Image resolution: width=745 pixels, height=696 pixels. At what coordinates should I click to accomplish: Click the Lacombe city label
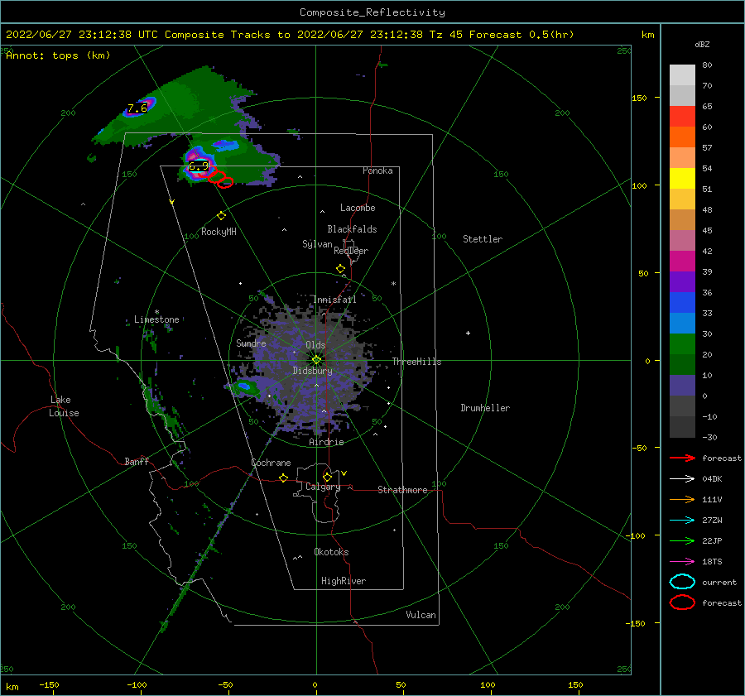coord(358,208)
